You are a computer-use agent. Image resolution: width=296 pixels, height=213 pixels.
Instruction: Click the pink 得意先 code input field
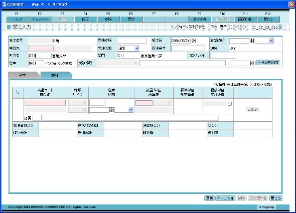41,48
